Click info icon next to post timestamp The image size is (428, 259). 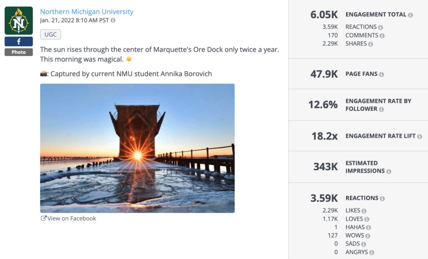coord(113,20)
